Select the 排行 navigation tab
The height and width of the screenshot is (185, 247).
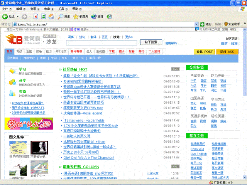[x=141, y=51]
